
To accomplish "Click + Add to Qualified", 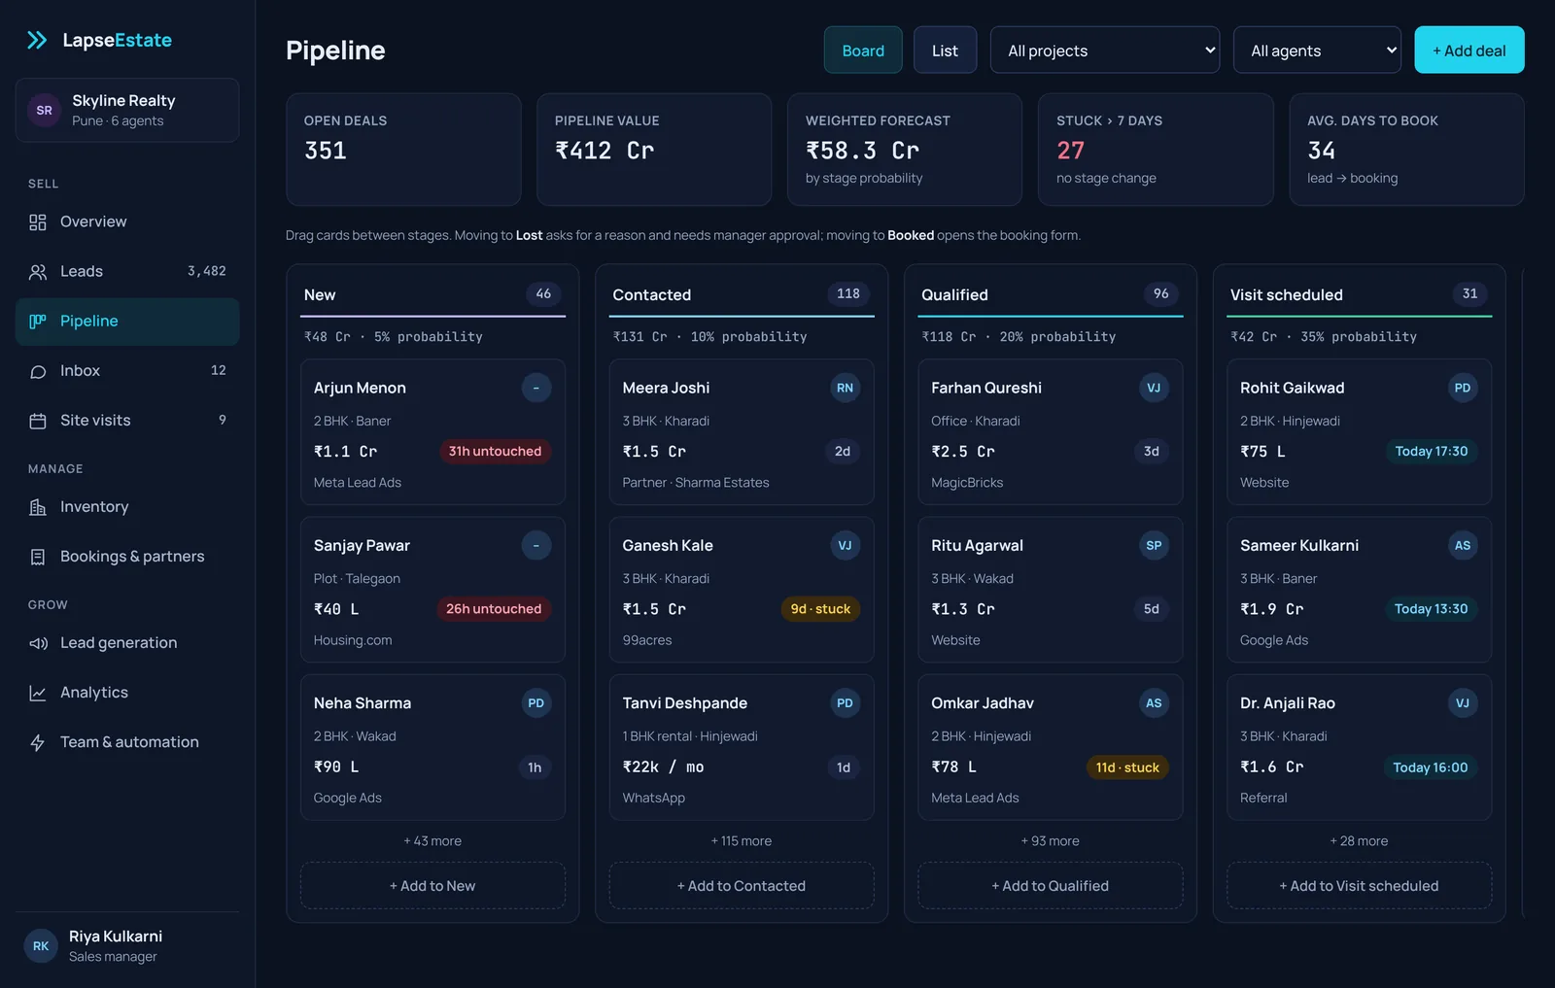I will coord(1051,886).
